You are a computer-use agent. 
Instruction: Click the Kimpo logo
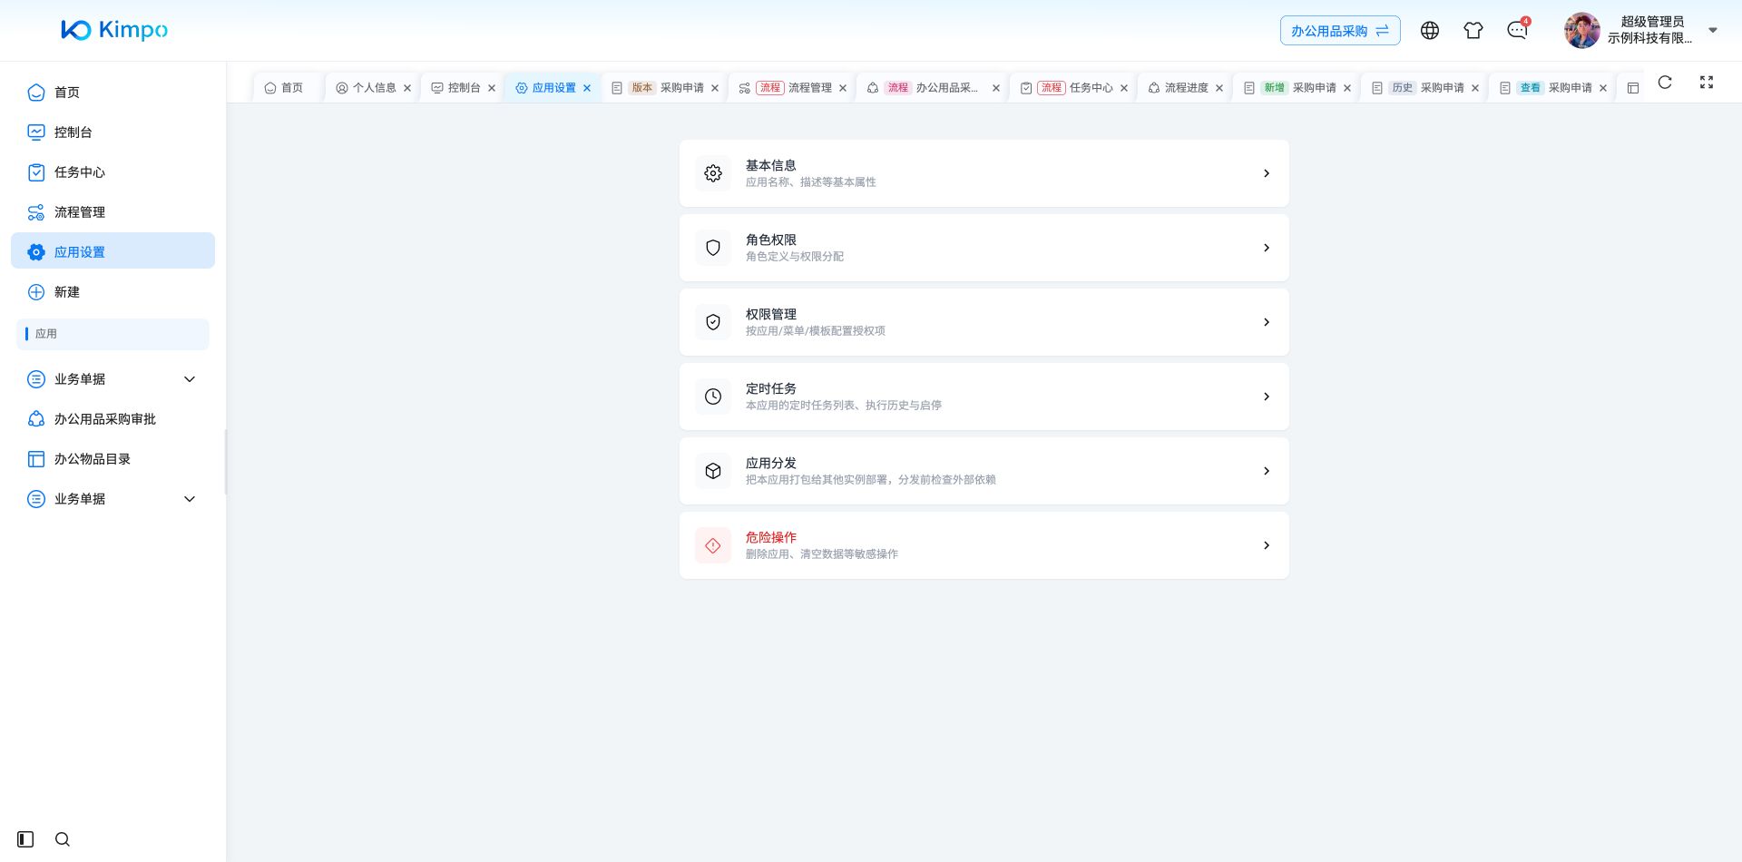114,30
